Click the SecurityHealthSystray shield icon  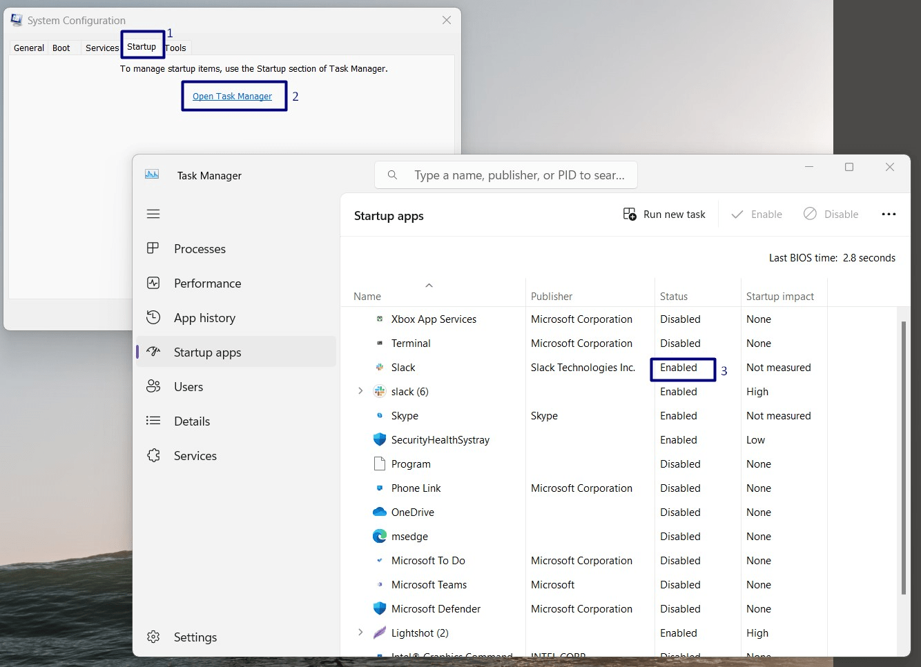tap(380, 439)
